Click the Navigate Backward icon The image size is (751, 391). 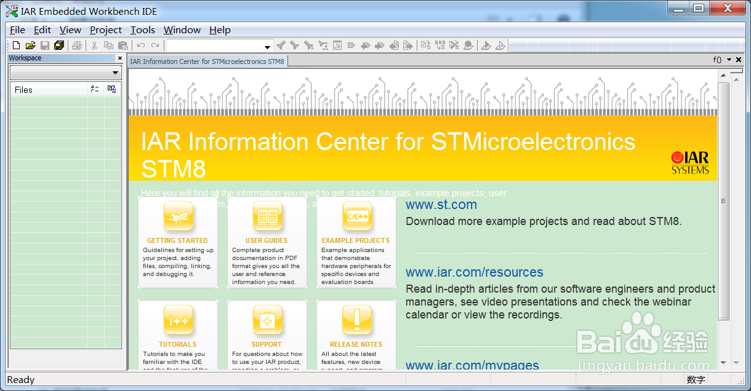pos(394,45)
